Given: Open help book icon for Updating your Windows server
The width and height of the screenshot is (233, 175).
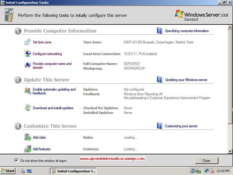Looking at the screenshot, I should [x=160, y=79].
